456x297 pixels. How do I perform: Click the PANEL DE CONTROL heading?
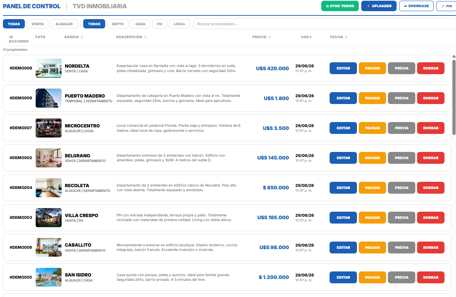point(32,6)
